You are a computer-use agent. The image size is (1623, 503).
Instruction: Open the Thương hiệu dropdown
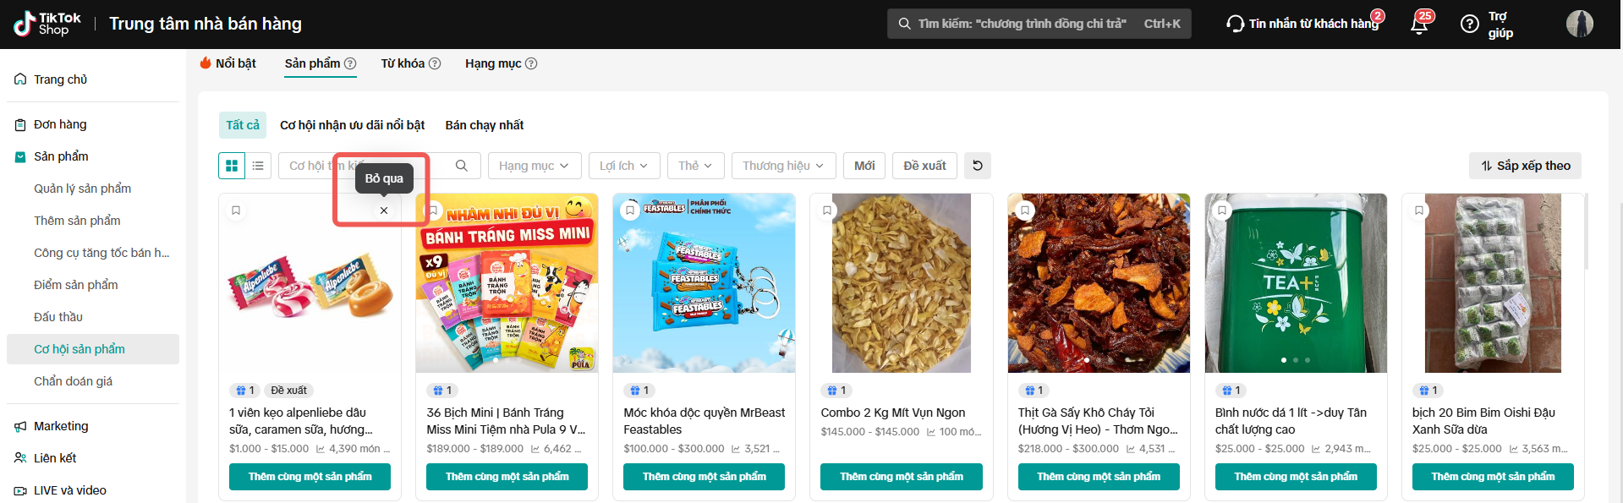click(x=783, y=166)
